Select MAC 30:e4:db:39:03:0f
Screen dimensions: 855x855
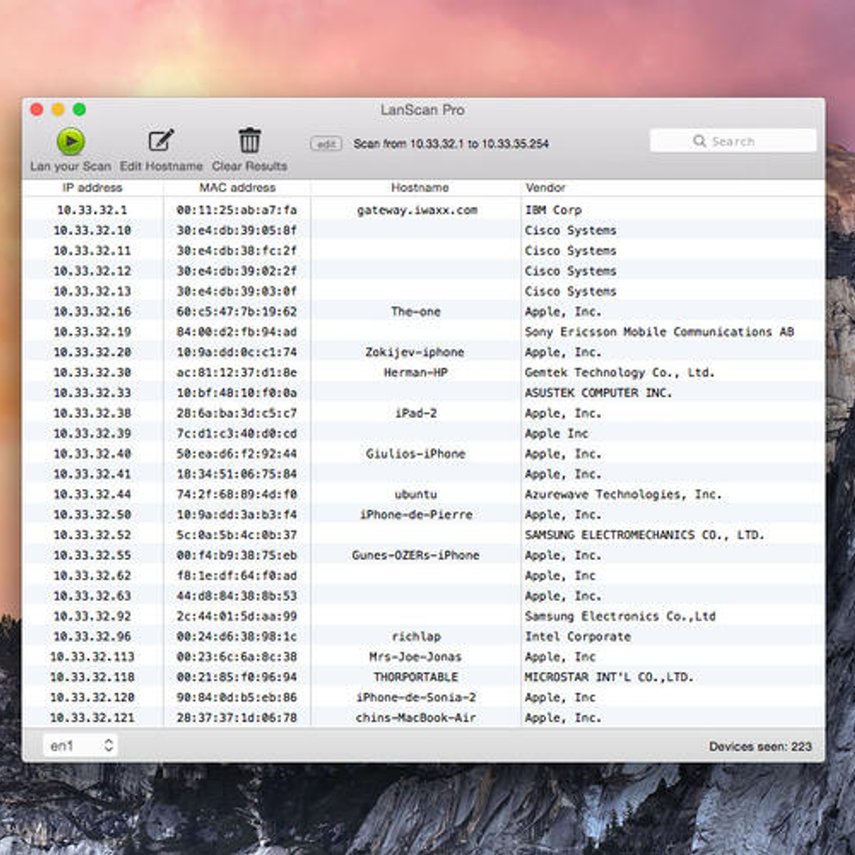(x=237, y=291)
